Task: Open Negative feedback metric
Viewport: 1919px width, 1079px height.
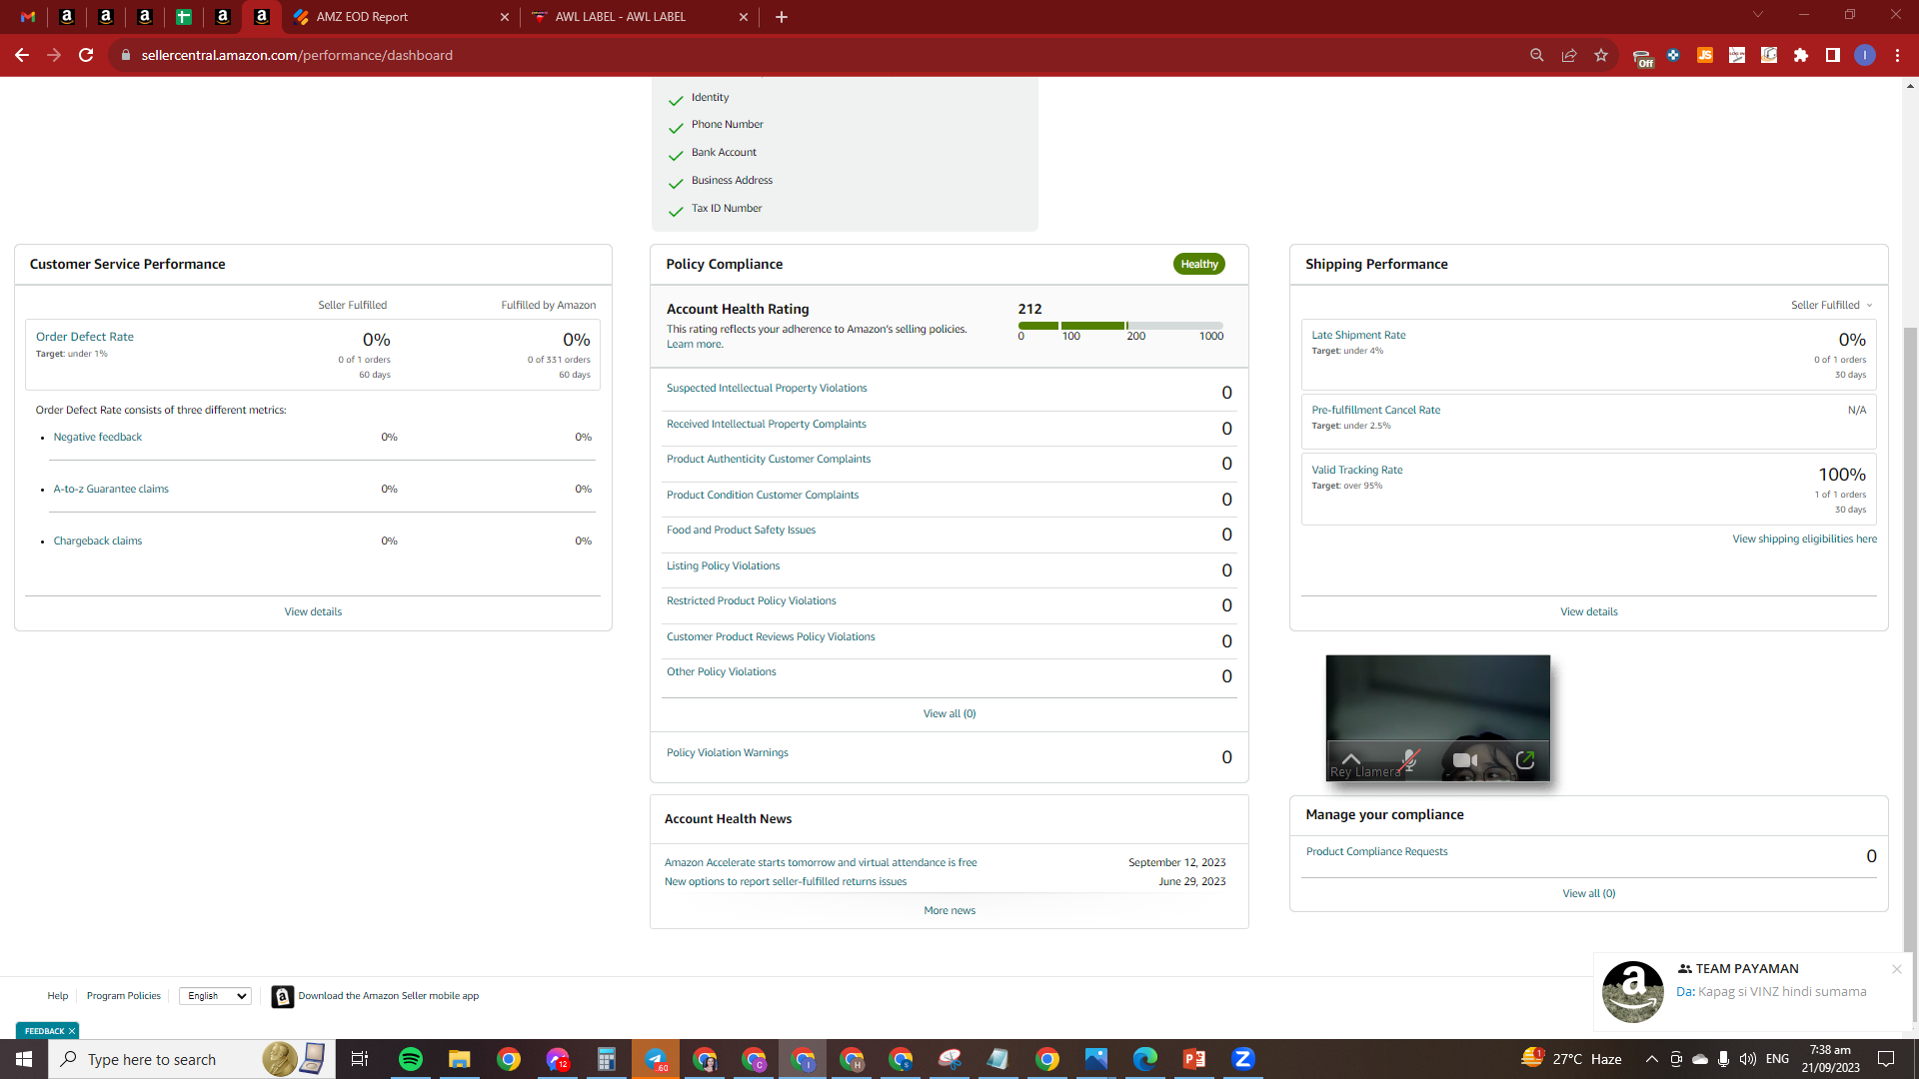Action: pos(98,438)
